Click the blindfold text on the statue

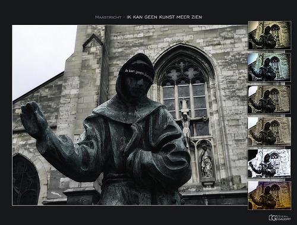point(138,73)
